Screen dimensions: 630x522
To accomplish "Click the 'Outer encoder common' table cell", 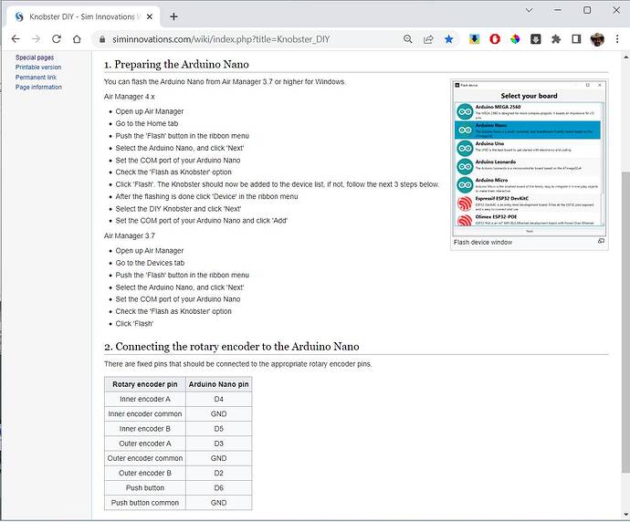I will pyautogui.click(x=145, y=458).
